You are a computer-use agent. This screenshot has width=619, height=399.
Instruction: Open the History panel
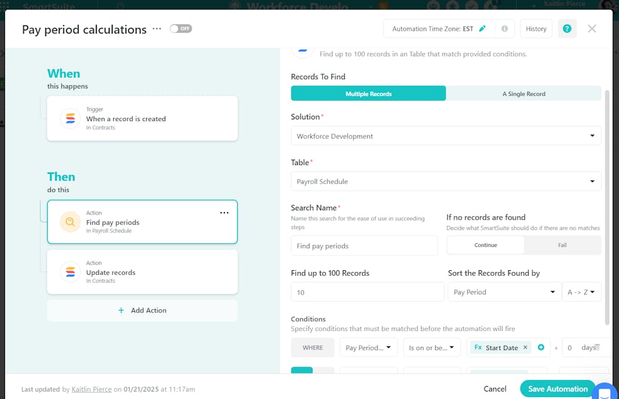click(536, 28)
